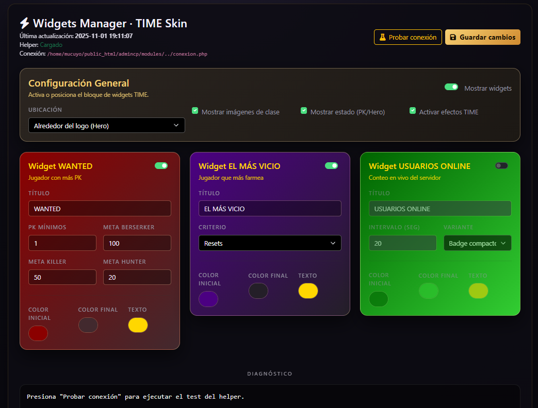This screenshot has height=408, width=538.
Task: Uncheck Mostrar imágenes de clase
Action: point(195,111)
